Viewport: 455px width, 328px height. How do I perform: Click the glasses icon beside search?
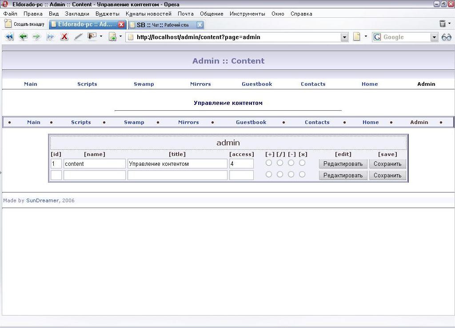(x=447, y=37)
